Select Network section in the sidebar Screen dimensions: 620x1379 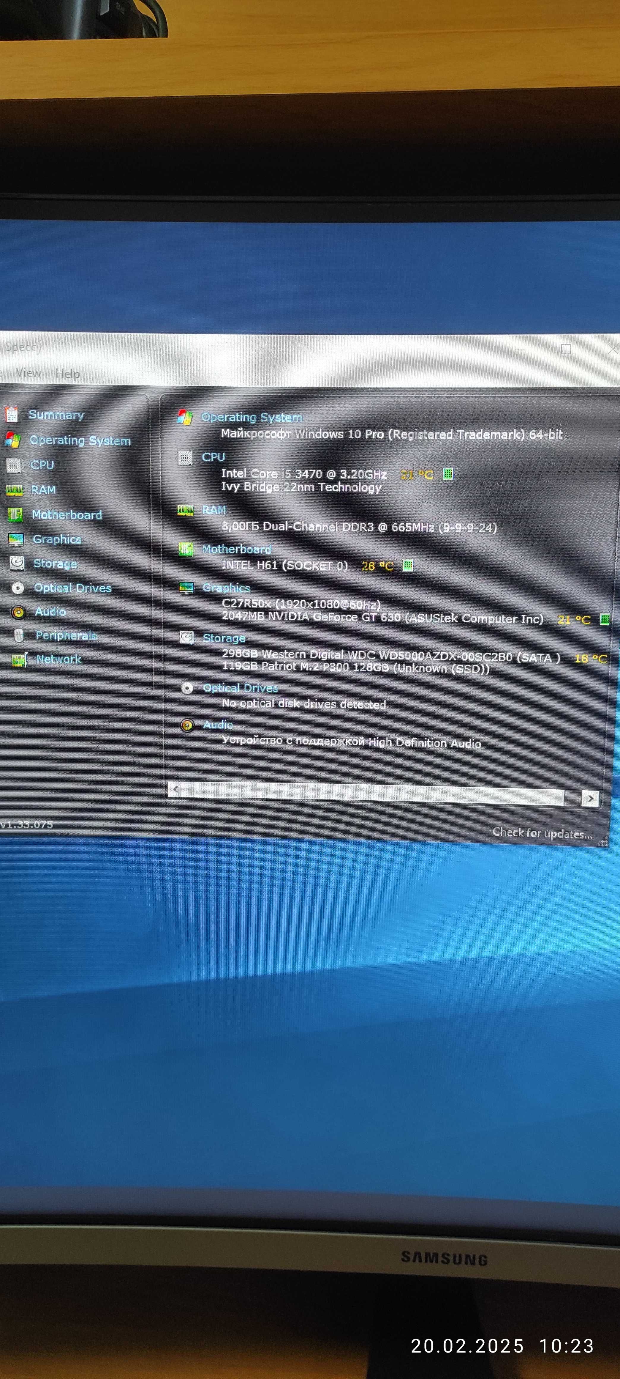pyautogui.click(x=59, y=659)
